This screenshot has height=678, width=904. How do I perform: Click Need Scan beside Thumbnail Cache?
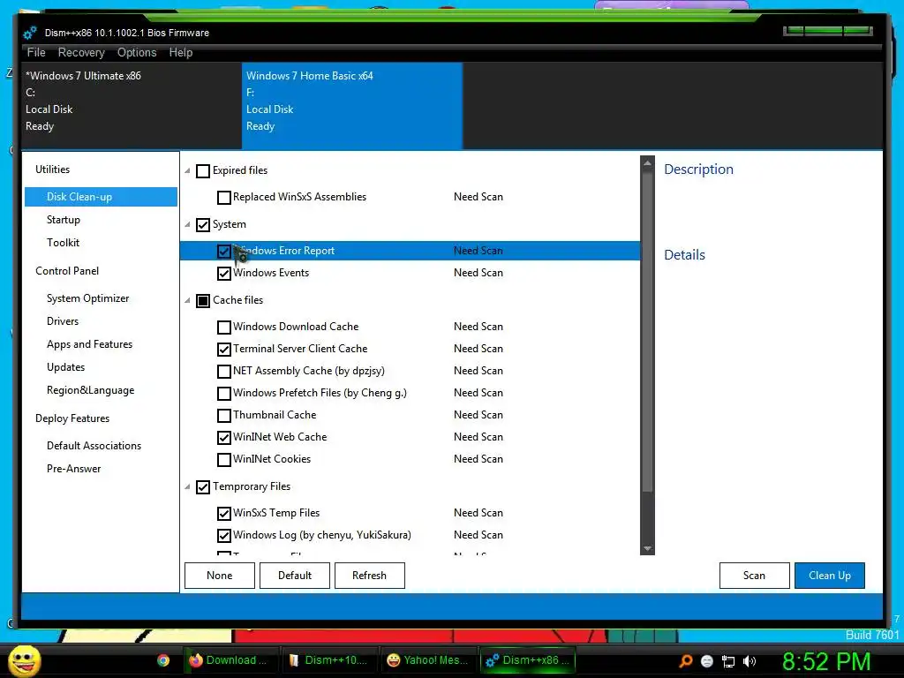478,415
